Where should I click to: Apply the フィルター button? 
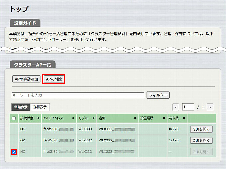click(158, 95)
